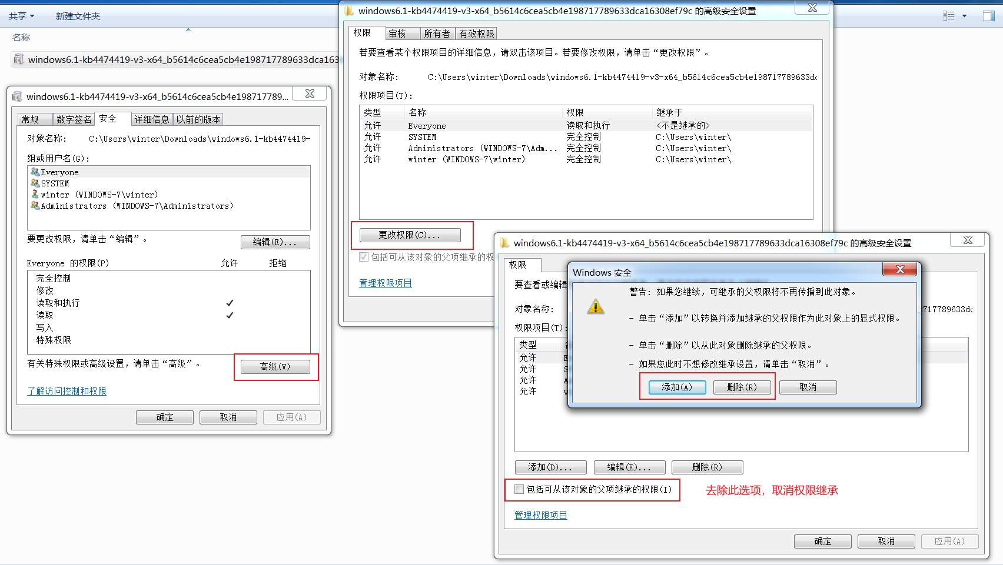This screenshot has width=1003, height=565.
Task: Click the folder icon on the 高级安全设置 title bar
Action: [350, 10]
